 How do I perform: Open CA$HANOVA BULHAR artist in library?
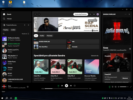click(16, 80)
